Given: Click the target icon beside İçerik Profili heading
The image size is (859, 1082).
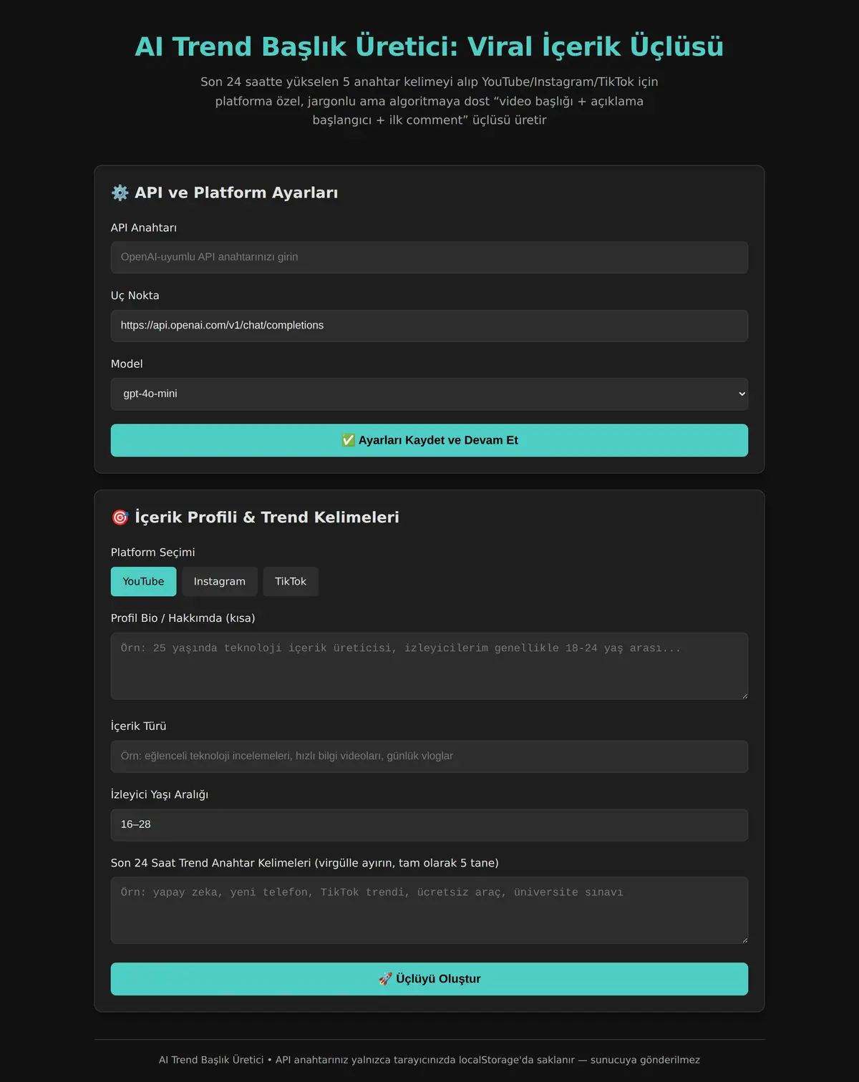Looking at the screenshot, I should (120, 517).
